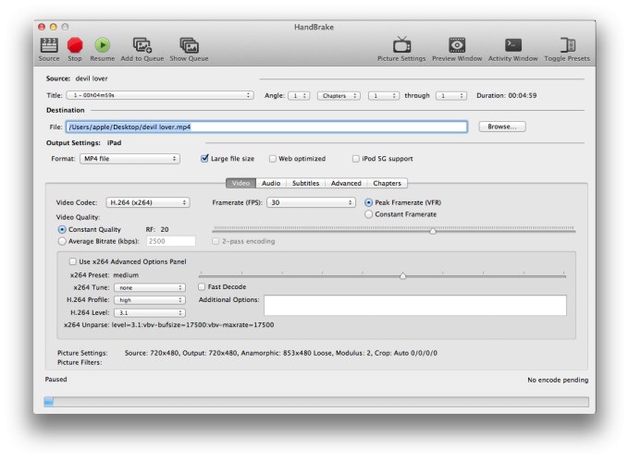Switch to the Audio tab

click(271, 183)
